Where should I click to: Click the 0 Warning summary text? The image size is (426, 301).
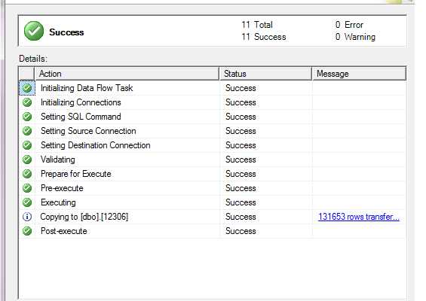(x=355, y=37)
